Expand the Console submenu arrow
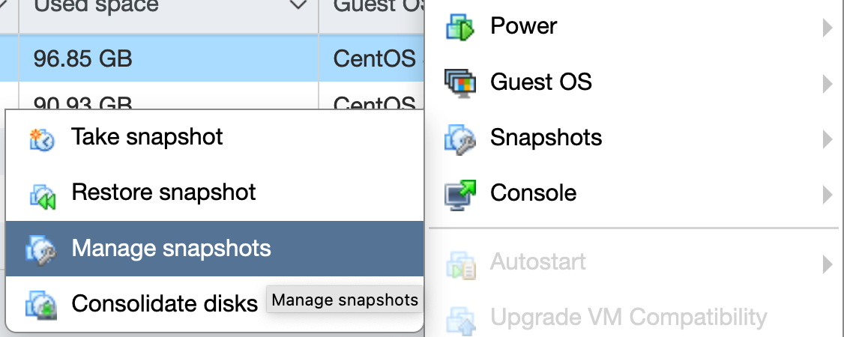844x337 pixels. tap(827, 194)
